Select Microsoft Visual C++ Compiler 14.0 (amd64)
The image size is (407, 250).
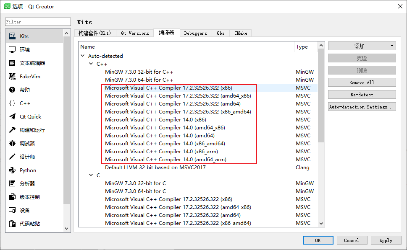(160, 136)
